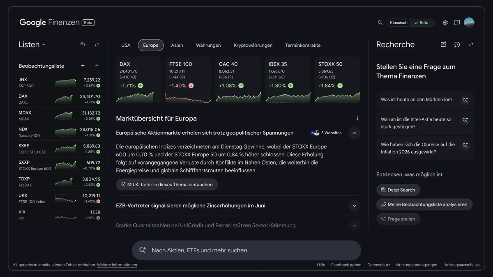Click AI icon beside Ölpreise question
493x277 pixels.
point(465,145)
